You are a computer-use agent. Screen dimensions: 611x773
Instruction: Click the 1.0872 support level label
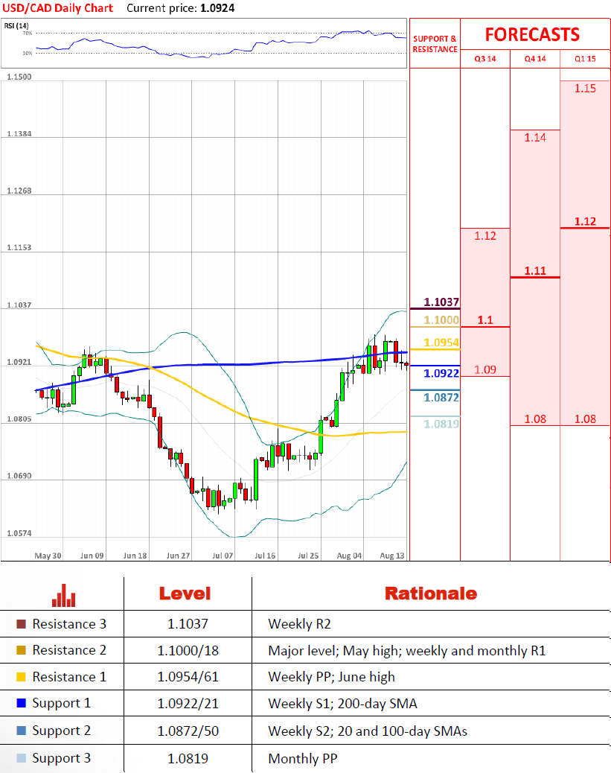441,398
